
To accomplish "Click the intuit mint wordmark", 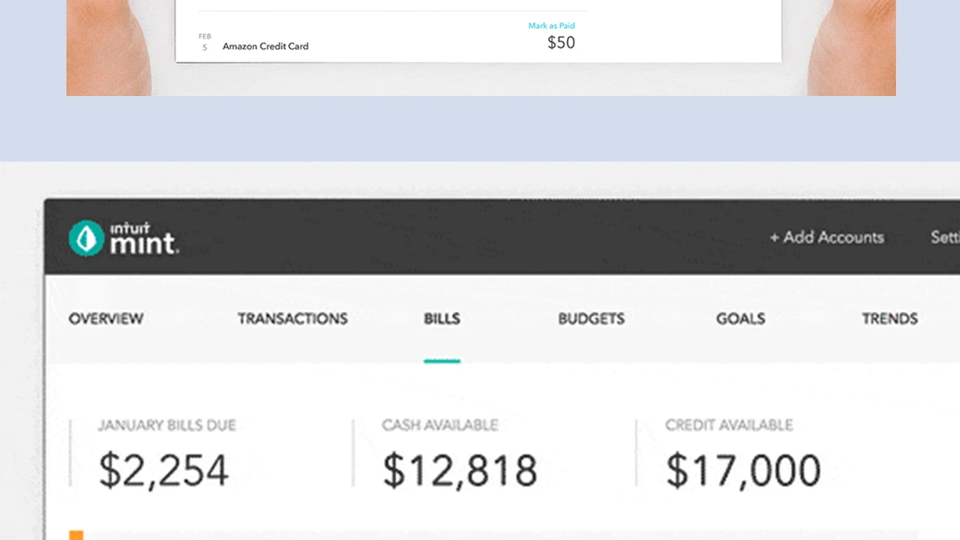I will (x=144, y=238).
